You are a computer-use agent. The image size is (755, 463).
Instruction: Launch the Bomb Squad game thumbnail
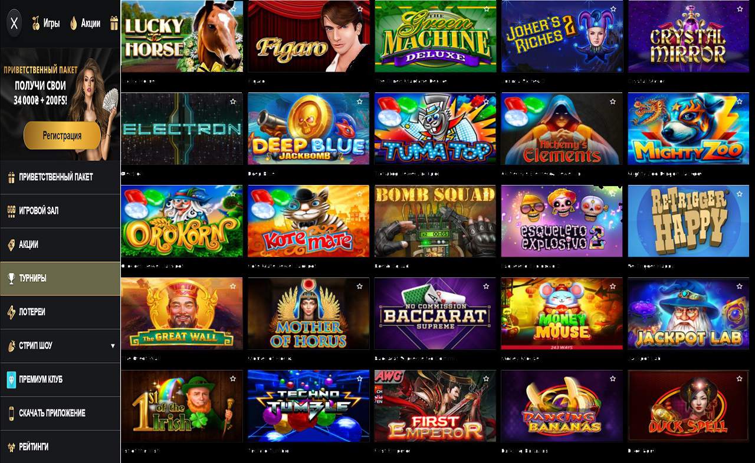pyautogui.click(x=435, y=221)
